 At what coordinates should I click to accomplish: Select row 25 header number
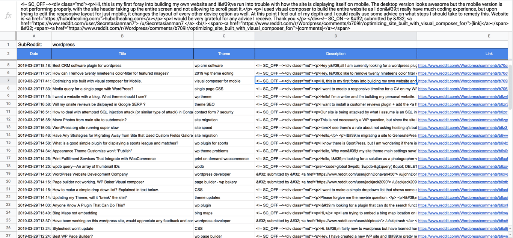pos(8,220)
